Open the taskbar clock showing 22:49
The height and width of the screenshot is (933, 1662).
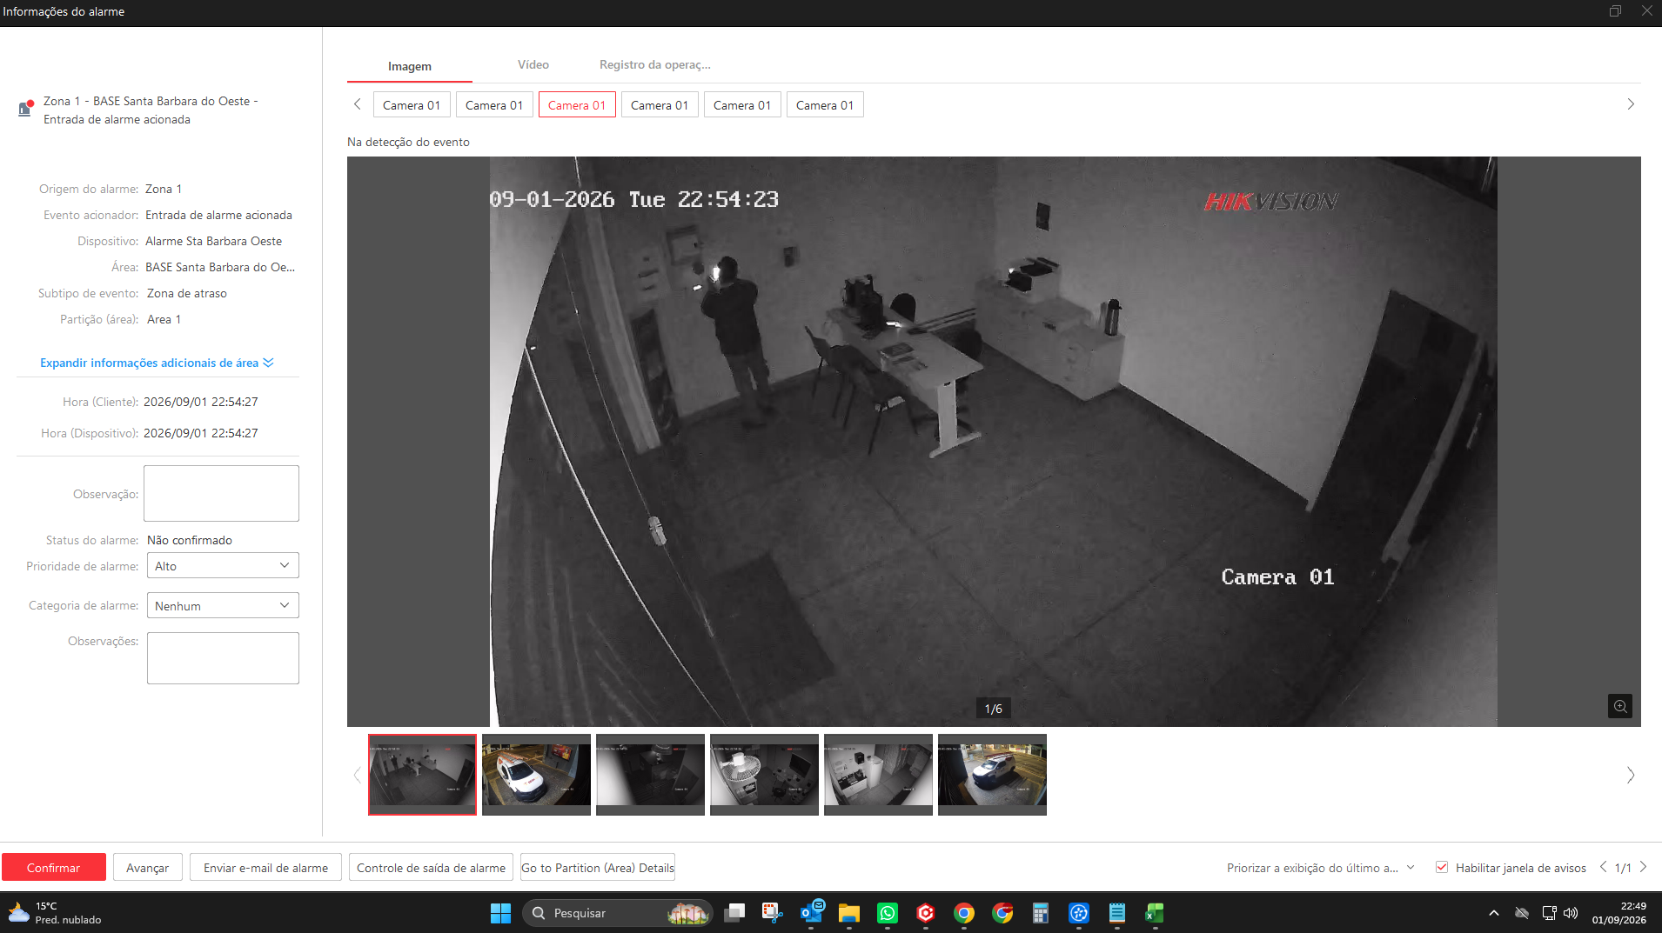tap(1619, 913)
